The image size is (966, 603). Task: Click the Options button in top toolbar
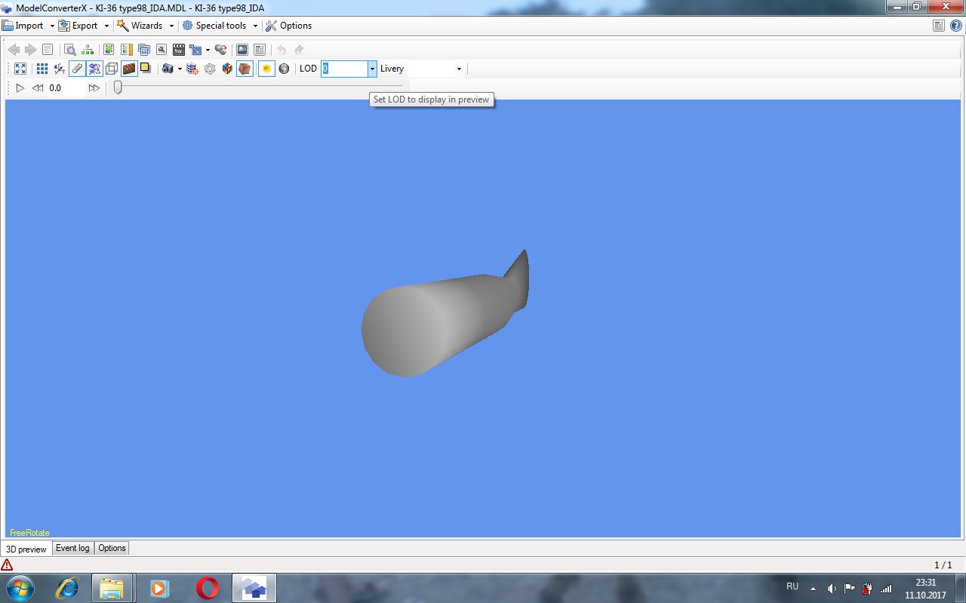coord(289,26)
